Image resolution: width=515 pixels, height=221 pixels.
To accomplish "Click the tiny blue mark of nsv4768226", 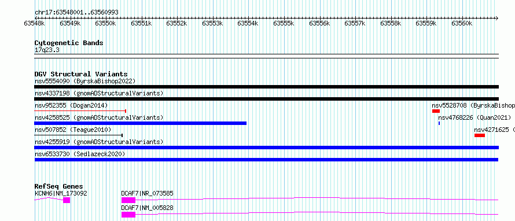I will tap(439, 123).
